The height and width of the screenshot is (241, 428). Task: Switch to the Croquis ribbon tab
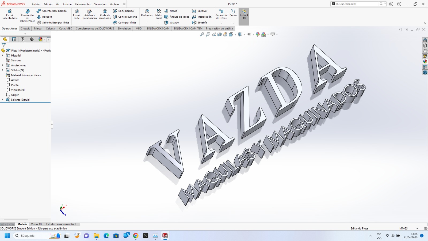[x=25, y=29]
